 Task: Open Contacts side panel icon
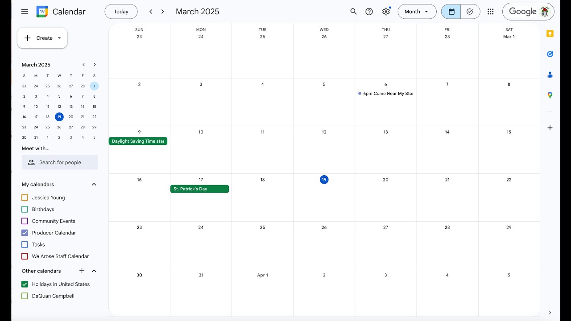coord(550,74)
